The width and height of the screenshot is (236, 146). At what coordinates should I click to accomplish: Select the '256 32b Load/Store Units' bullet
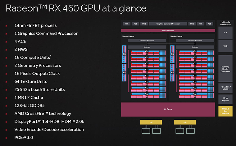point(39,89)
